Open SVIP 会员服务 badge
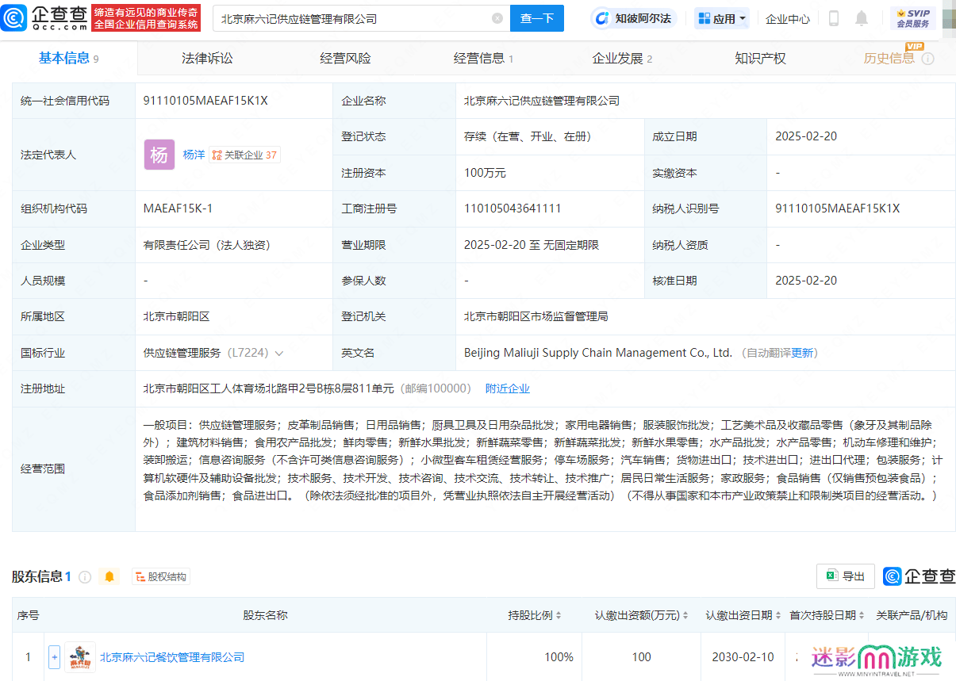The image size is (956, 681). [x=912, y=18]
